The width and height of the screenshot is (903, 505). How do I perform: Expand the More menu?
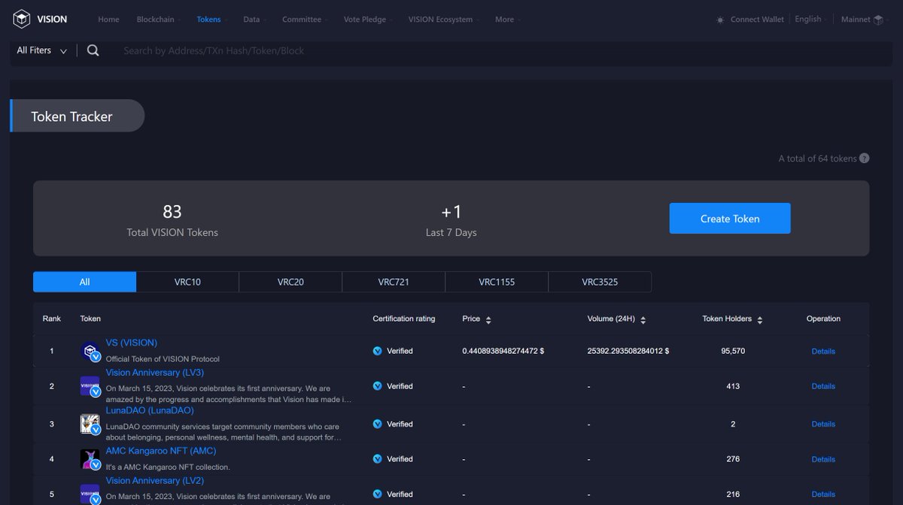coord(508,20)
